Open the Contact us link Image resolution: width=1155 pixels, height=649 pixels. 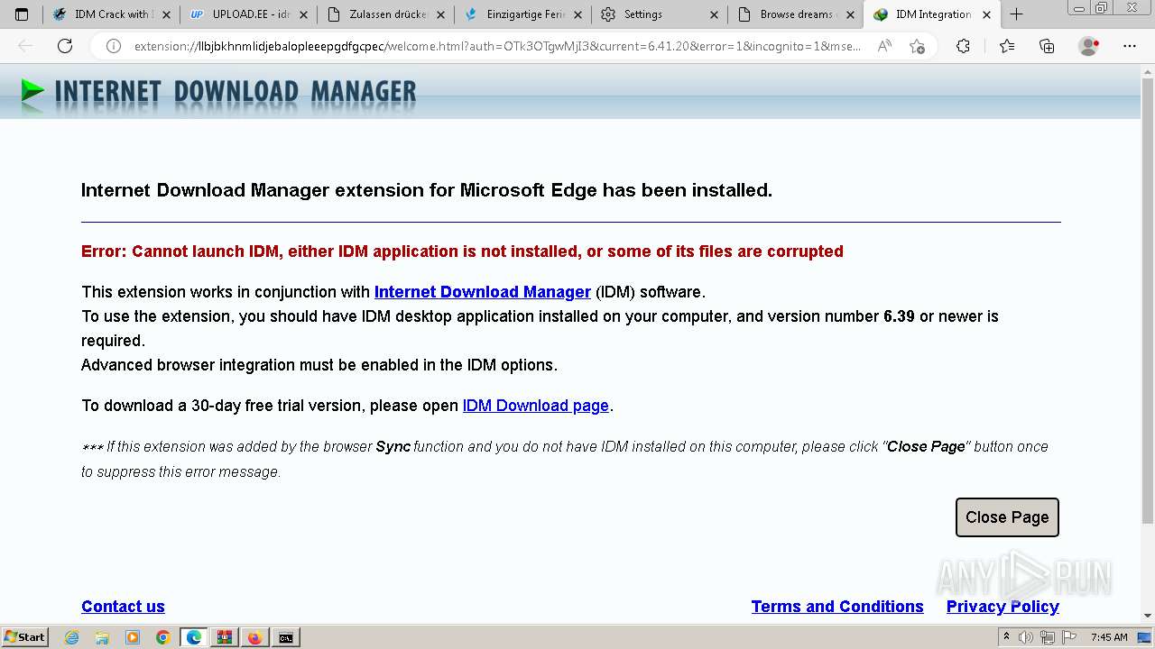pos(123,607)
